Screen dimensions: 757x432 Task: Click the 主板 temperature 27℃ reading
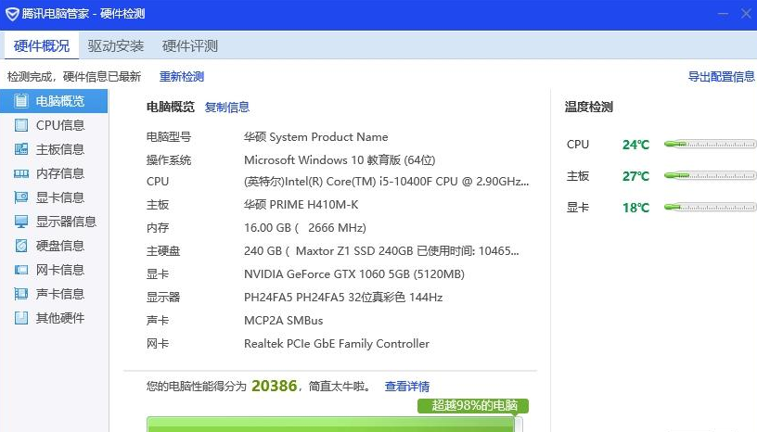(635, 176)
